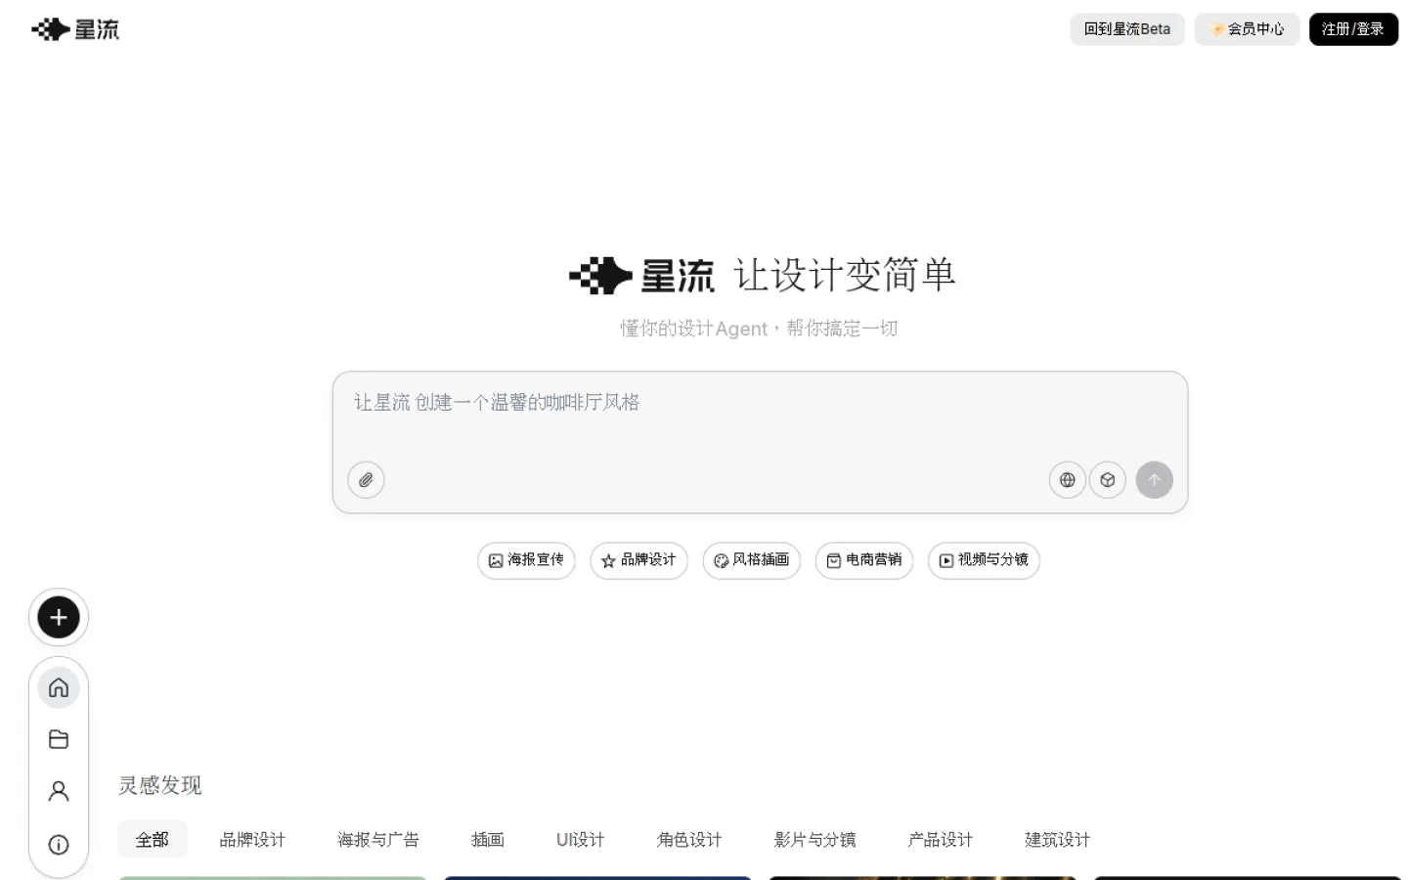Switch to the 海报与广告 tab
Viewport: 1408px width, 880px height.
378,840
